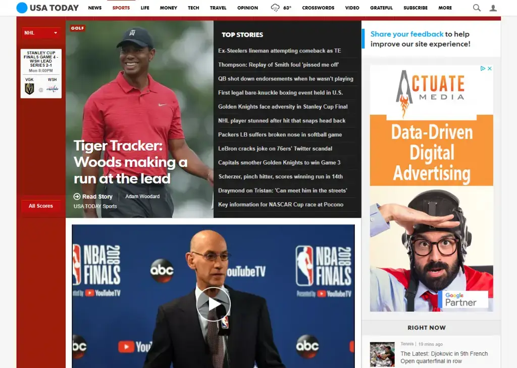Screen dimensions: 517x368
Task: Open Packers LB broken nose story
Action: tap(280, 134)
